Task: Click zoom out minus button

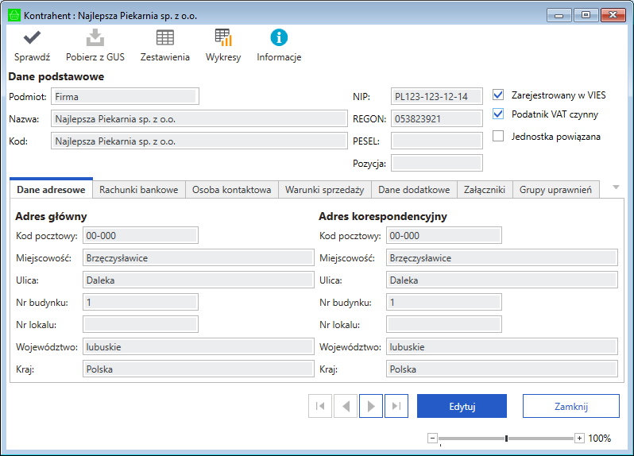Action: (x=433, y=438)
